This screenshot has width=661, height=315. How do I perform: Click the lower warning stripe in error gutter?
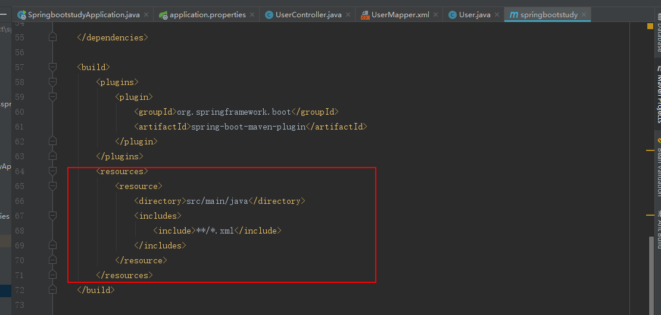[x=649, y=215]
